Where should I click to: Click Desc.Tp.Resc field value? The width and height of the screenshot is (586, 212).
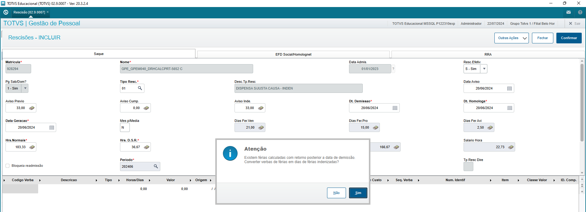pos(299,88)
